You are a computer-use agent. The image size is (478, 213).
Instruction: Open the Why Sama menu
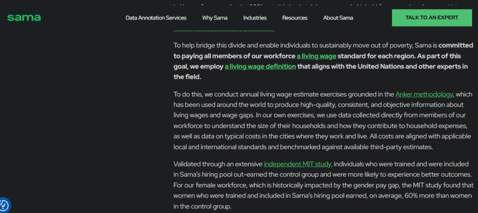[215, 18]
